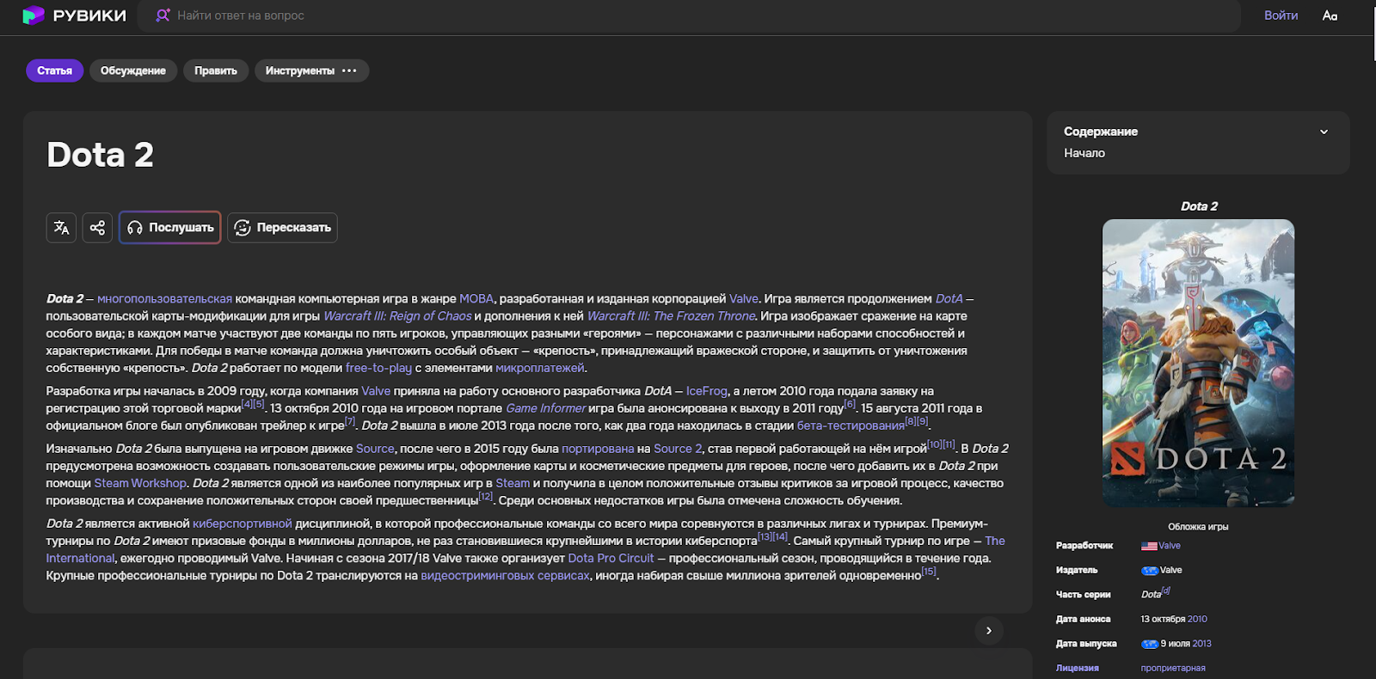Image resolution: width=1376 pixels, height=679 pixels.
Task: Click the AI search icon in search bar
Action: click(163, 15)
